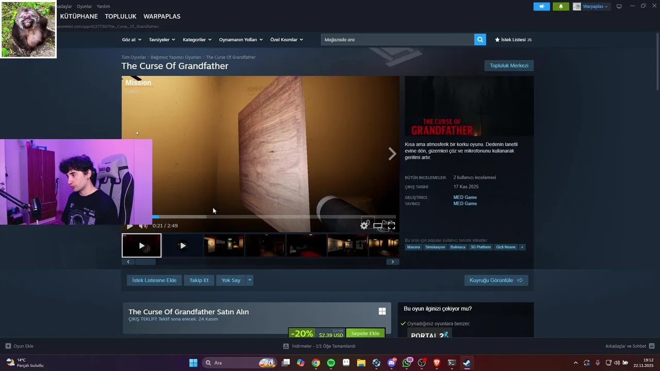Open the MED Game developer link

coord(465,197)
